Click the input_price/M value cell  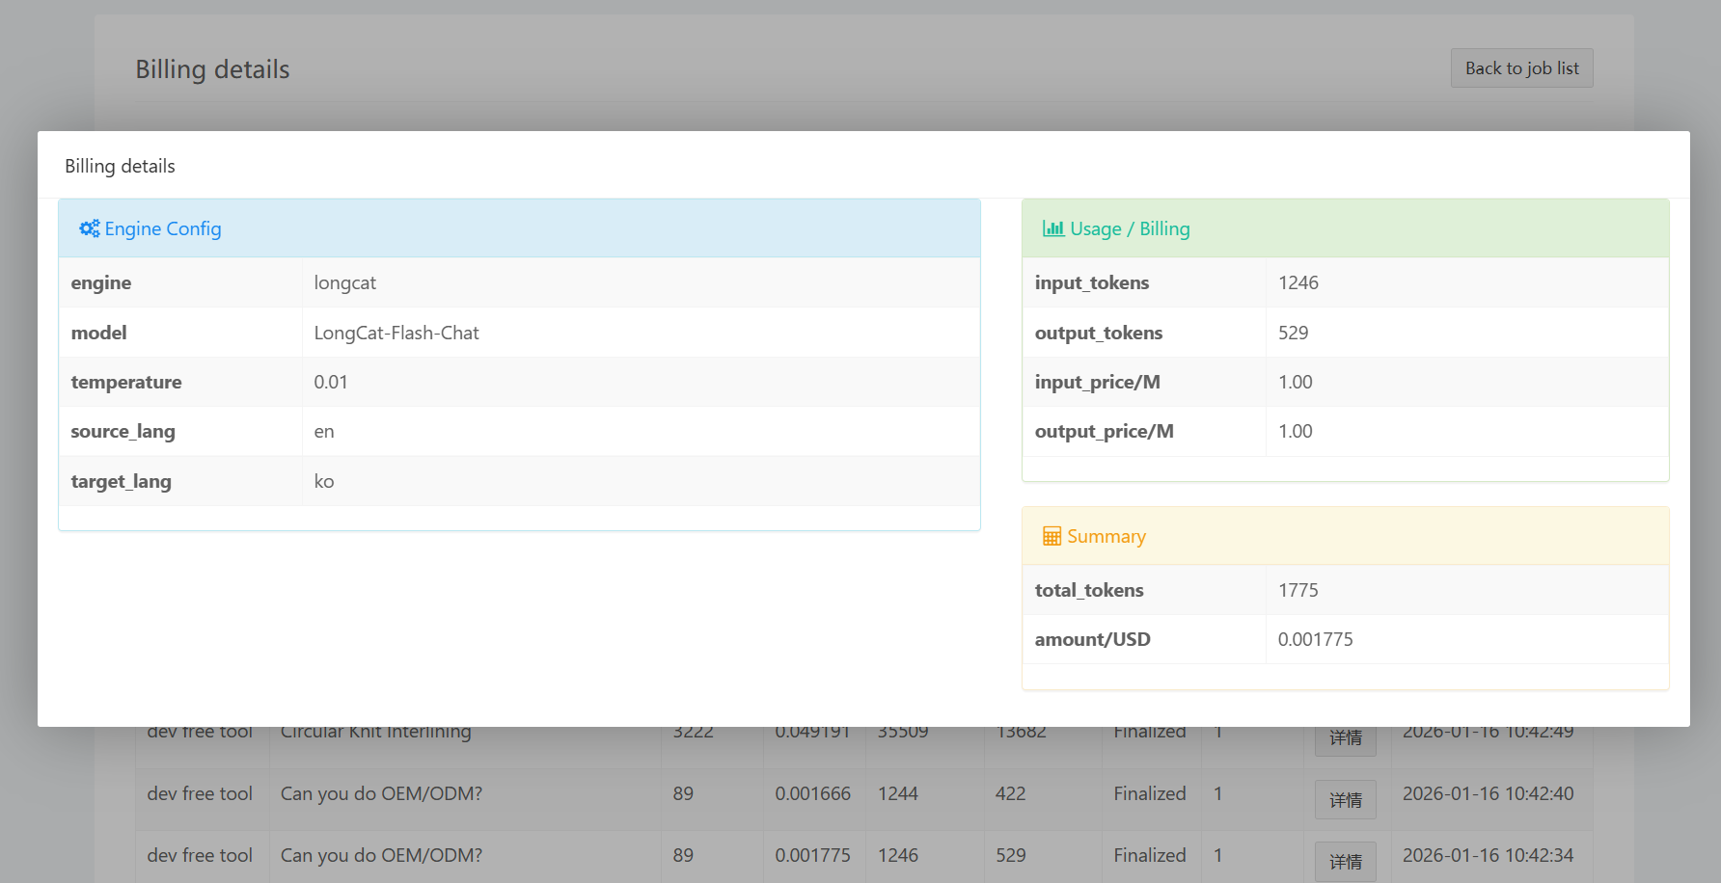[1296, 382]
